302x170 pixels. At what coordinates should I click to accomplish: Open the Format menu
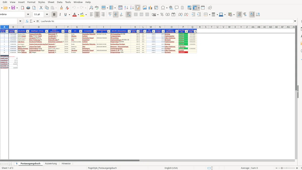click(31, 2)
